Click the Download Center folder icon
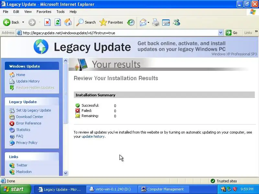 click(x=12, y=117)
